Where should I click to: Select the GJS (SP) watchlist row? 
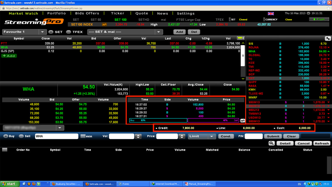pyautogui.click(x=120, y=51)
